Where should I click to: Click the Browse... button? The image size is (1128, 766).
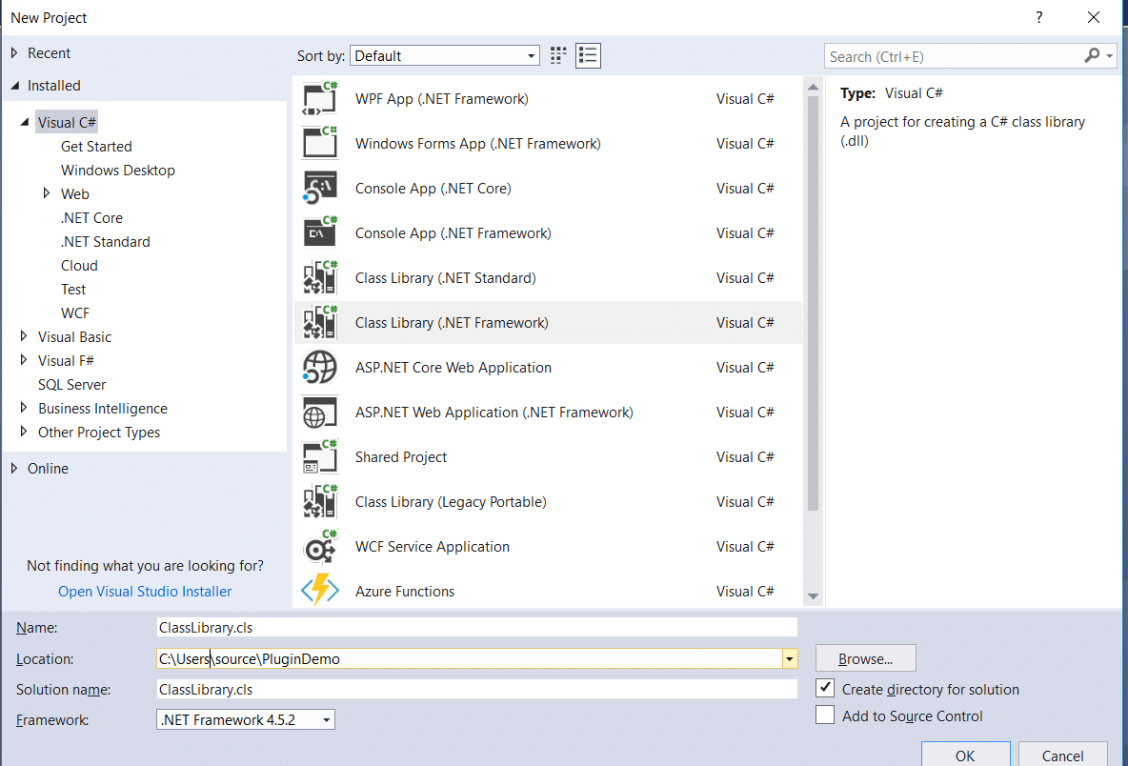[865, 658]
